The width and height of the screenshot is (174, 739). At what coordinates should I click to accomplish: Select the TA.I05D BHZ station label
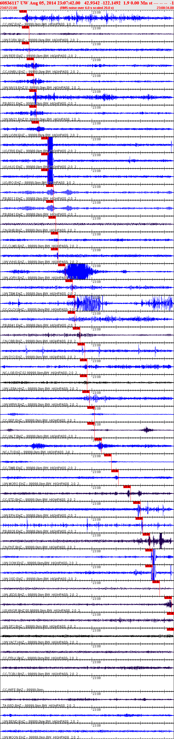point(39,705)
